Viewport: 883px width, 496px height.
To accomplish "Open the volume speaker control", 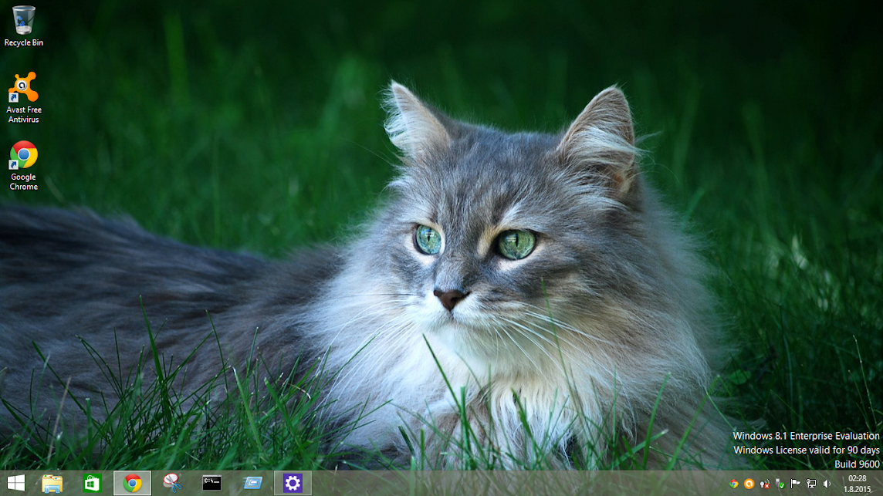I will [x=827, y=484].
